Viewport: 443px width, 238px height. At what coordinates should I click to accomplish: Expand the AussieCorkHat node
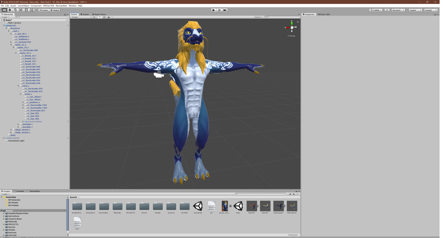pos(23,121)
